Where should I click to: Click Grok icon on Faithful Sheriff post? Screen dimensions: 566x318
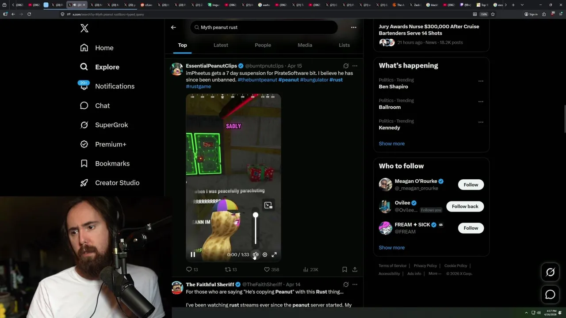click(346, 284)
